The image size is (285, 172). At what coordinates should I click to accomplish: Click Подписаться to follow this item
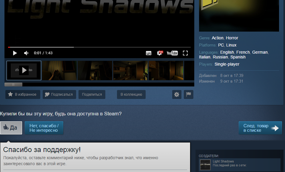point(59,94)
